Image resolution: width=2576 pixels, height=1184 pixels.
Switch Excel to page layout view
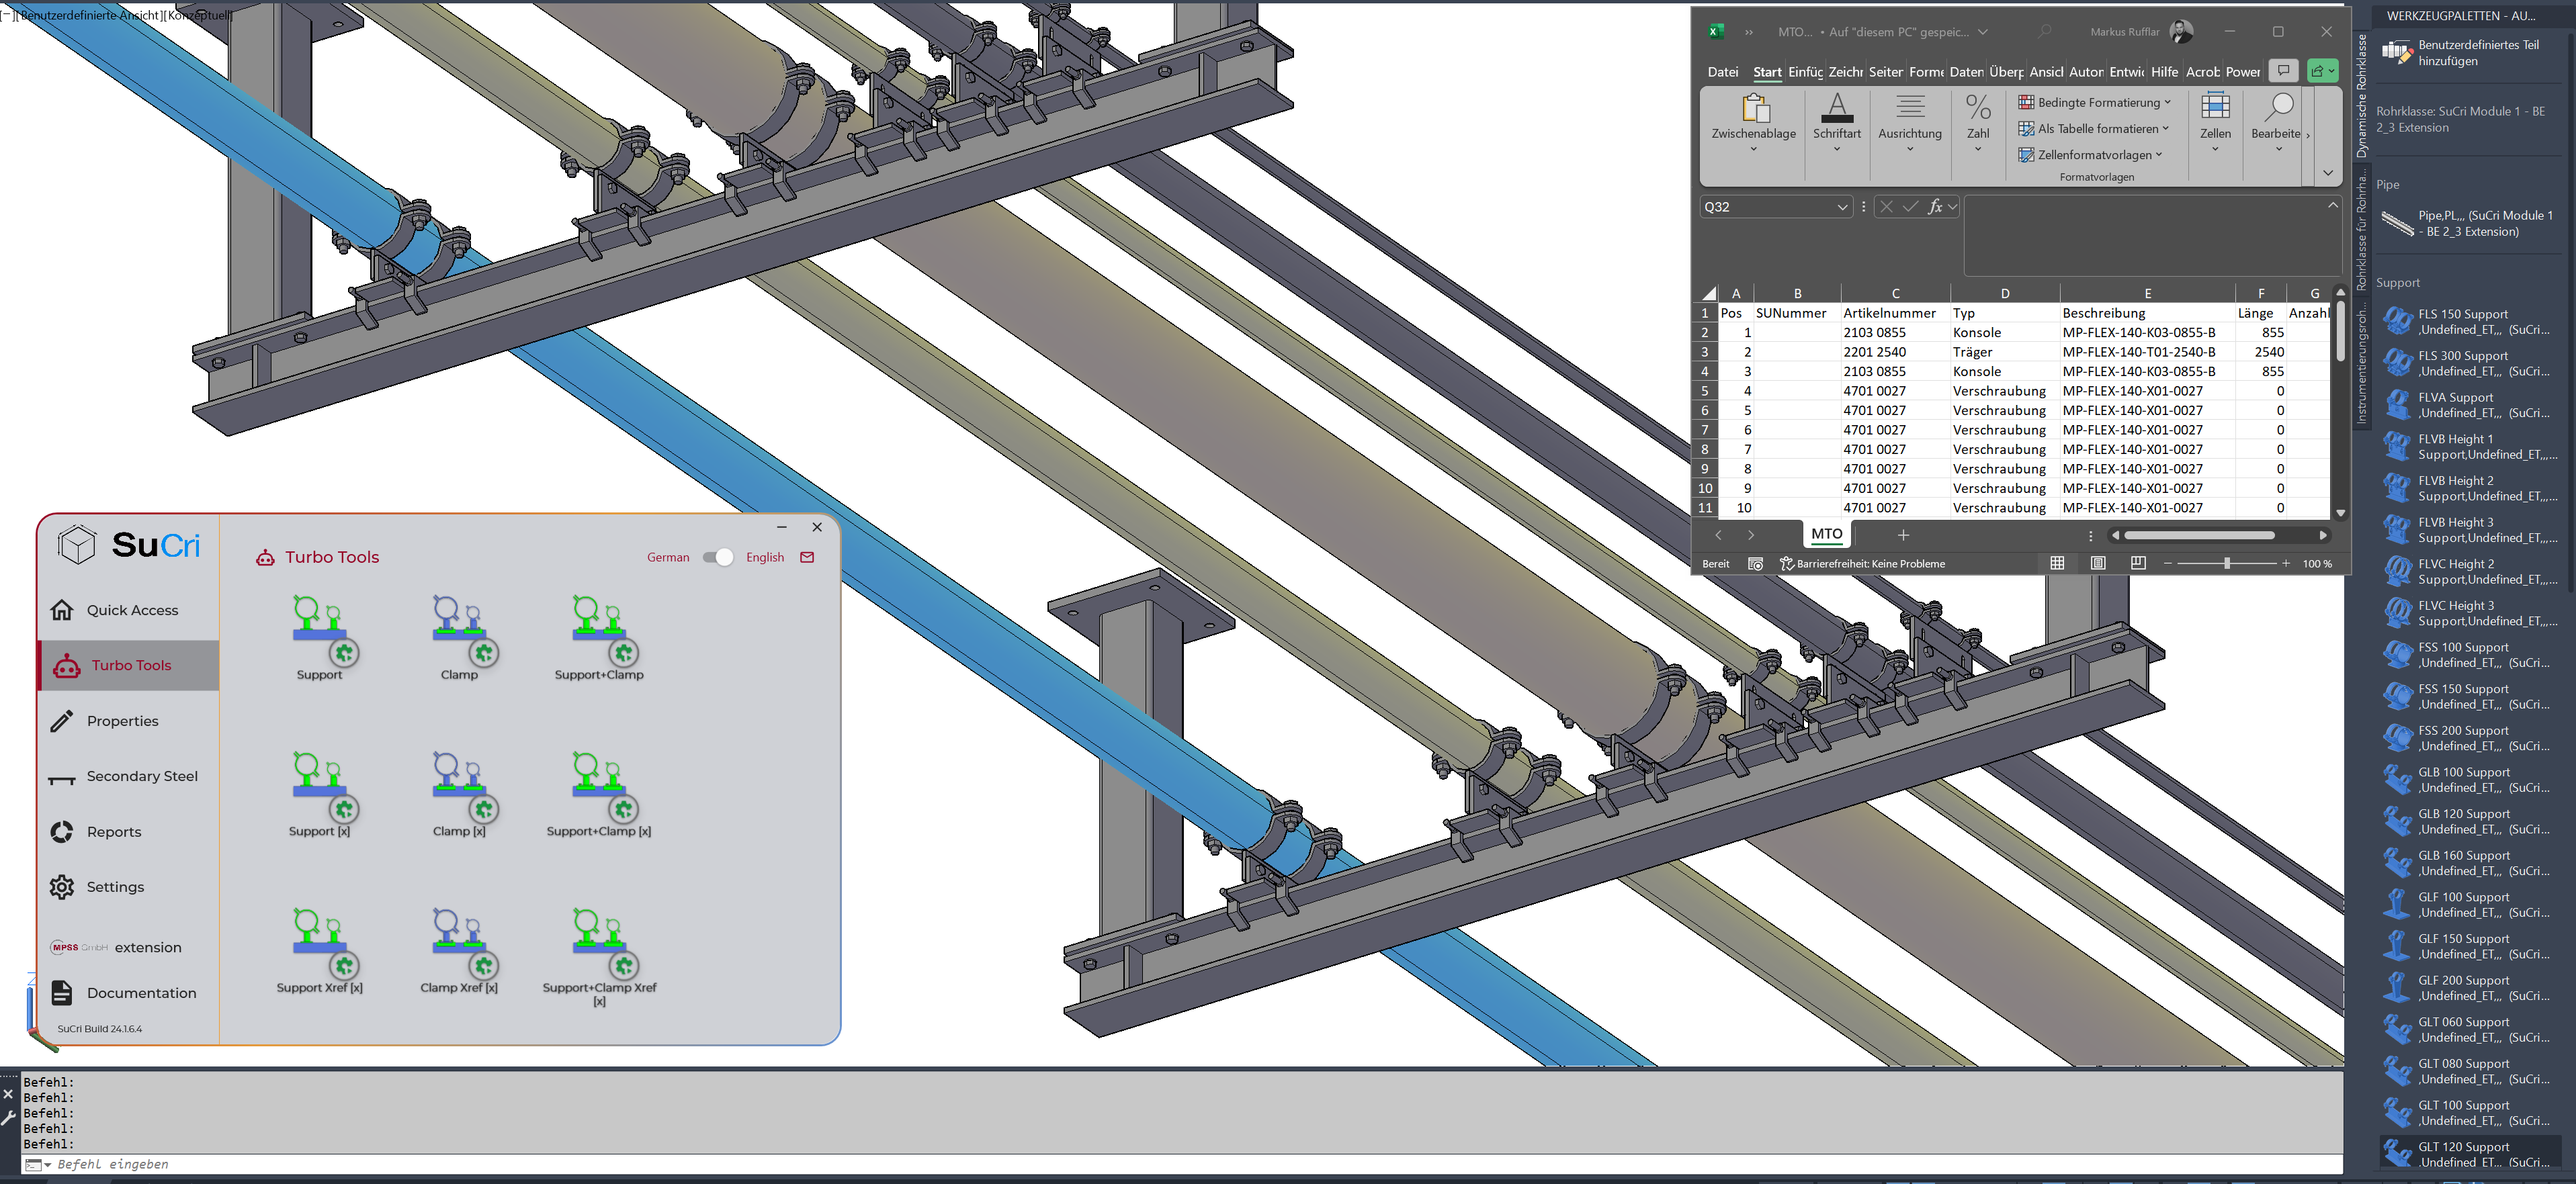(2098, 563)
